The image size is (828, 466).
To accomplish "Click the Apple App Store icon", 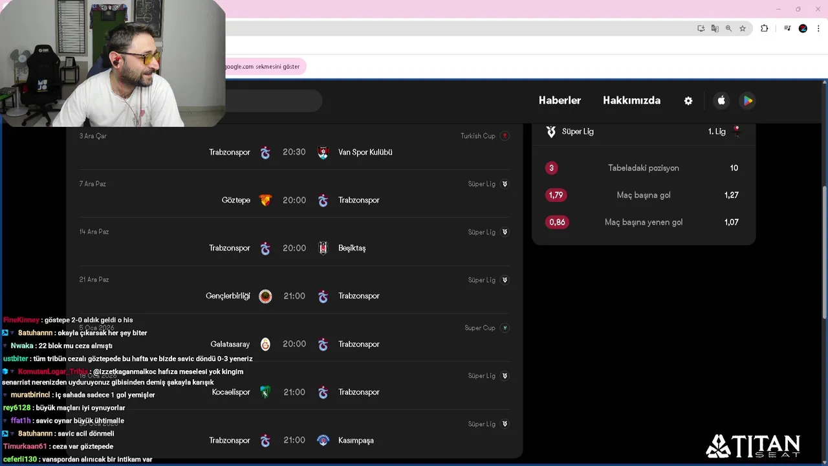I will tap(721, 100).
